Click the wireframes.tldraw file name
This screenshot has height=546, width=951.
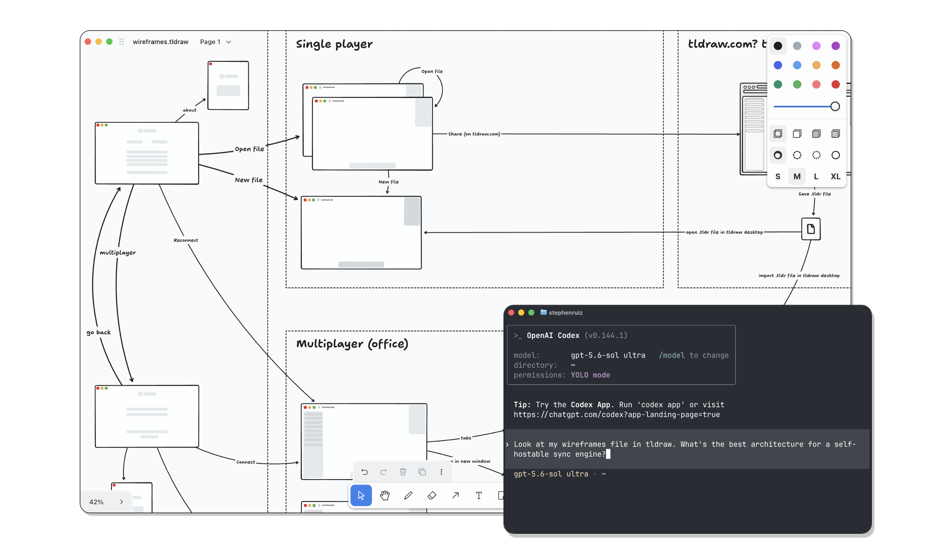click(x=160, y=41)
